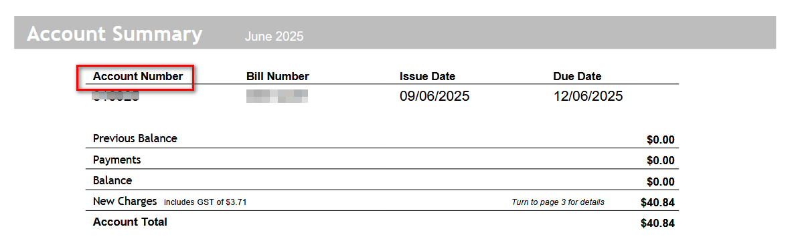Click the Account Summary heading
This screenshot has width=790, height=245.
[114, 34]
